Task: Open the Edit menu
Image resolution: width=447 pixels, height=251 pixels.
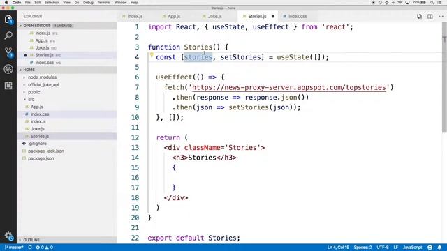Action: (37, 3)
